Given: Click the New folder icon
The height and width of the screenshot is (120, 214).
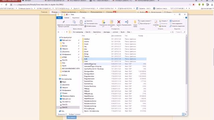Looking at the screenshot, I should point(135,22).
